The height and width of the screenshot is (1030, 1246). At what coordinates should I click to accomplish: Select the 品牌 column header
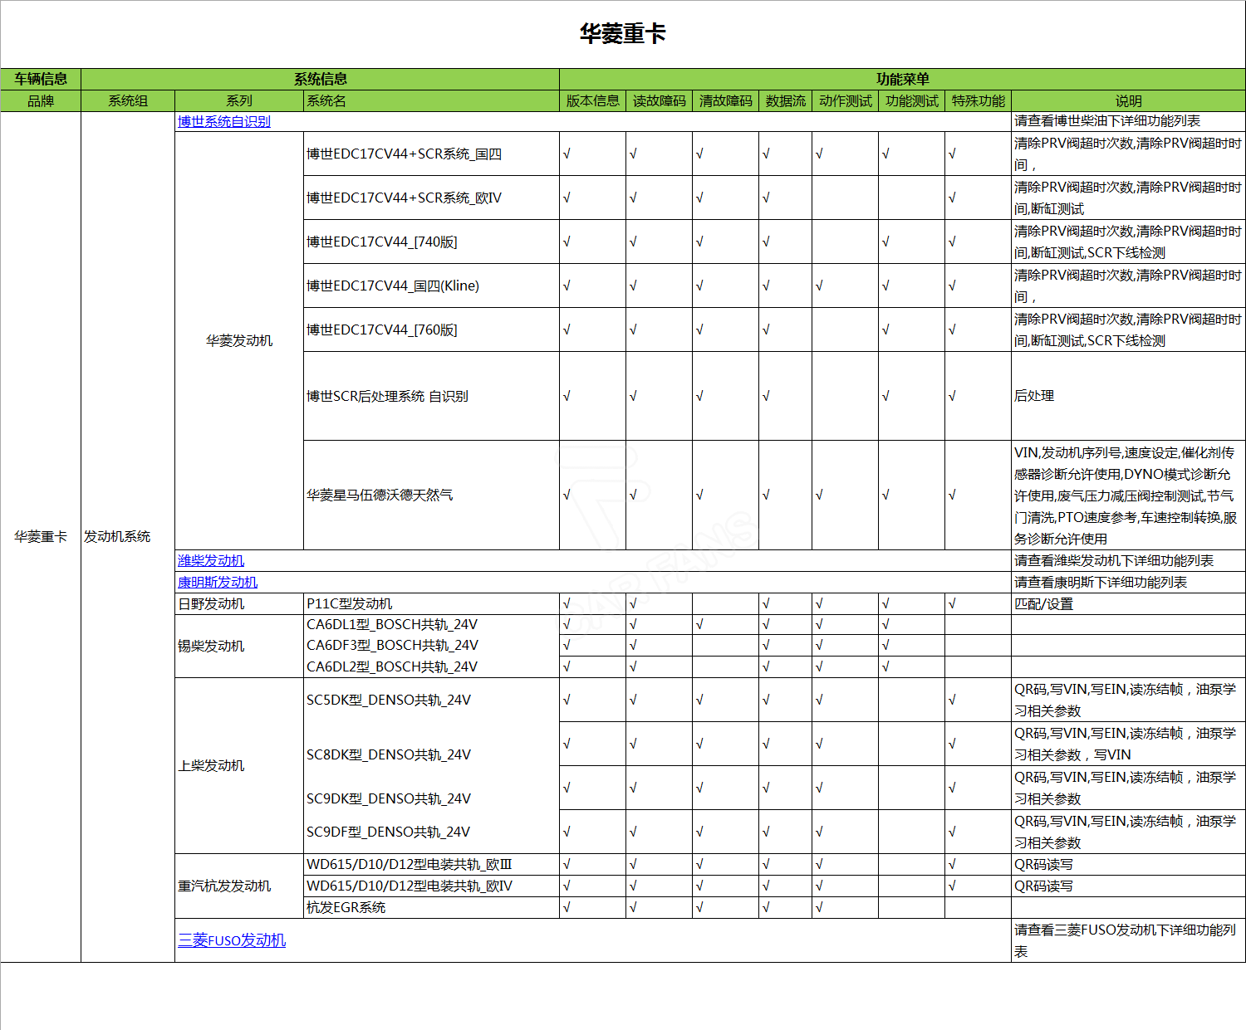tap(41, 100)
